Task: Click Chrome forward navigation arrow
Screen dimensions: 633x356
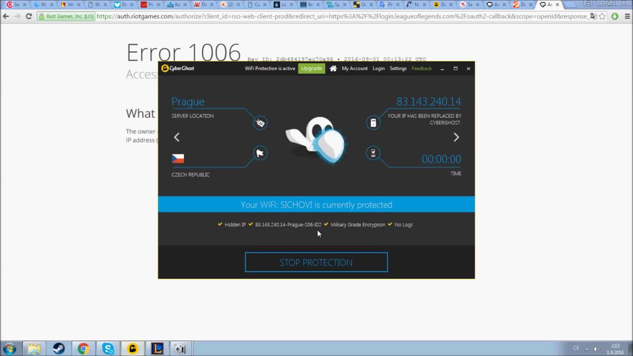Action: [17, 16]
